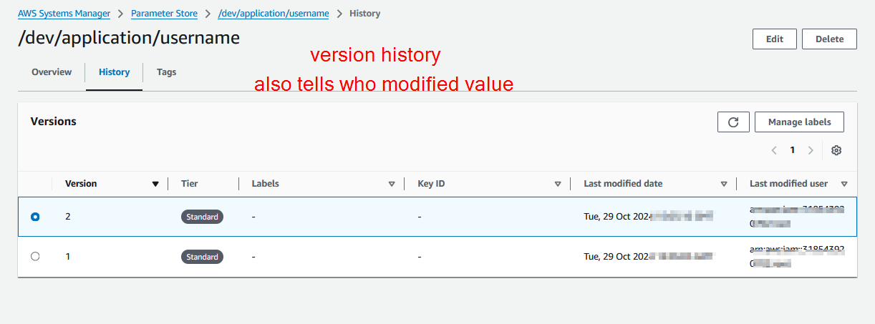Select version 2 radio button
Image resolution: width=875 pixels, height=324 pixels.
35,217
